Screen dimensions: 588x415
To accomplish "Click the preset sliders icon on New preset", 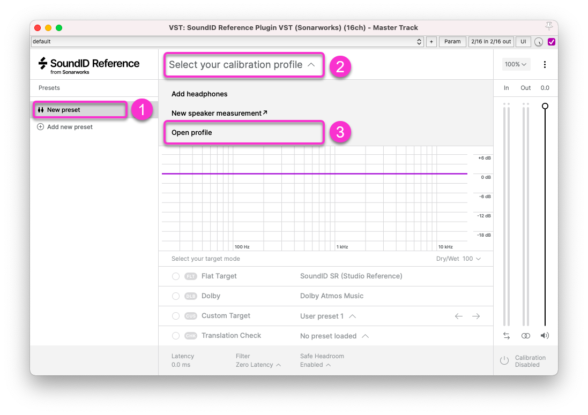I will (41, 110).
